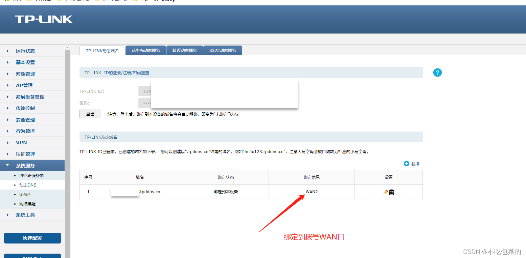Expand the 传输控制 arrow
Viewport: 526px width, 258px height.
click(7, 108)
